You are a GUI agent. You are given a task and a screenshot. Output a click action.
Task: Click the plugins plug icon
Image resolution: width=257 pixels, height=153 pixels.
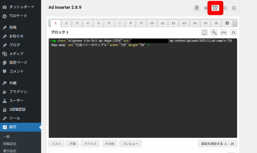coord(5,92)
